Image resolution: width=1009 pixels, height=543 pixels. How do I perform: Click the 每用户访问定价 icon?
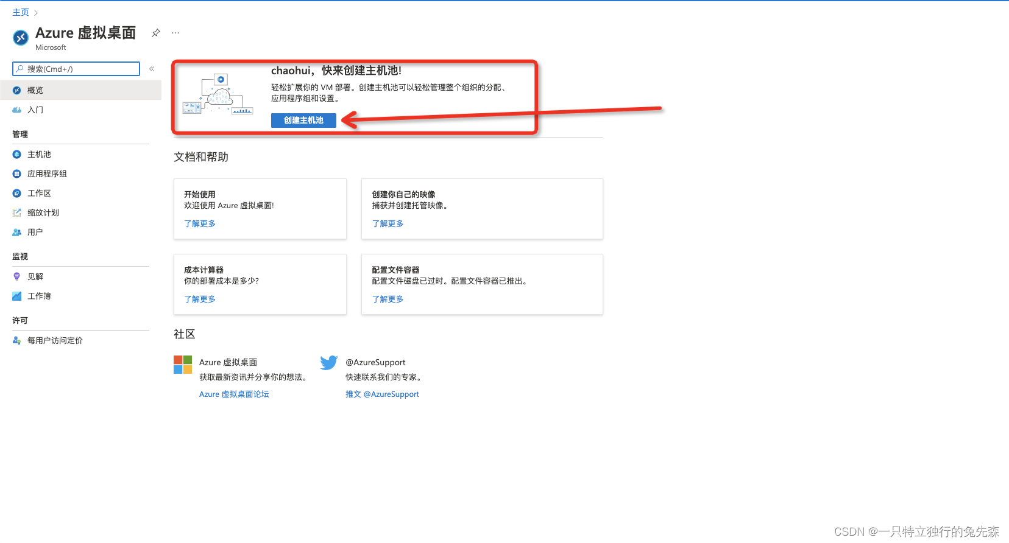click(17, 340)
